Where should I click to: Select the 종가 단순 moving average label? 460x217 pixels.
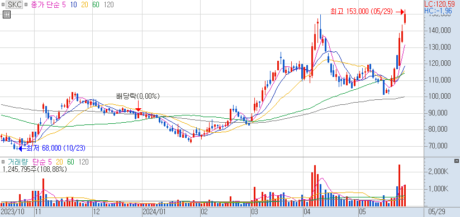pyautogui.click(x=45, y=4)
